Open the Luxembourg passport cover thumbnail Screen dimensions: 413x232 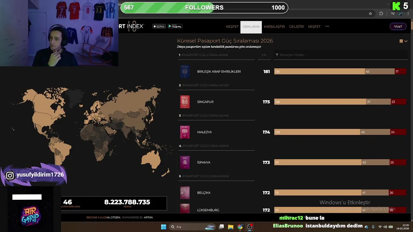click(x=185, y=209)
